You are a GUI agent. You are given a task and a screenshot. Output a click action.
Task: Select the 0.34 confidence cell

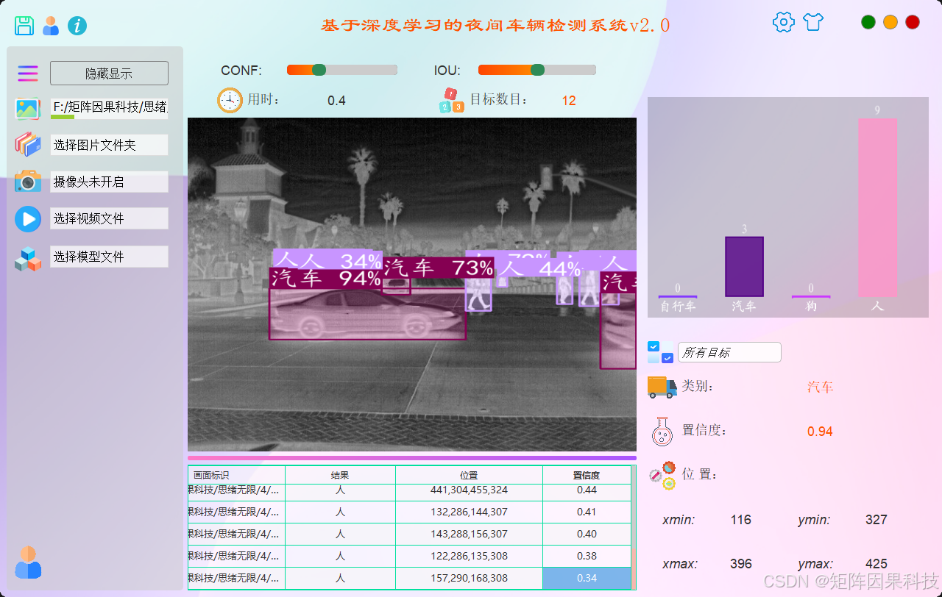click(x=587, y=578)
